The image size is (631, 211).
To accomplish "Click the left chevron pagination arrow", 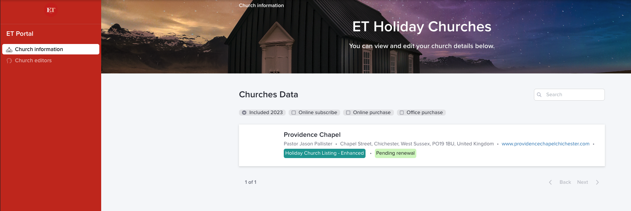I will coord(550,182).
